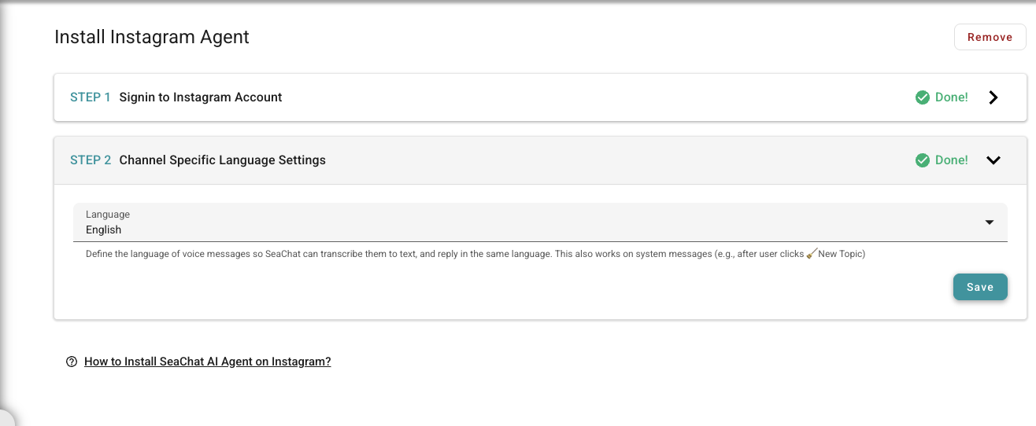Click Channel Specific Language Settings header

223,160
